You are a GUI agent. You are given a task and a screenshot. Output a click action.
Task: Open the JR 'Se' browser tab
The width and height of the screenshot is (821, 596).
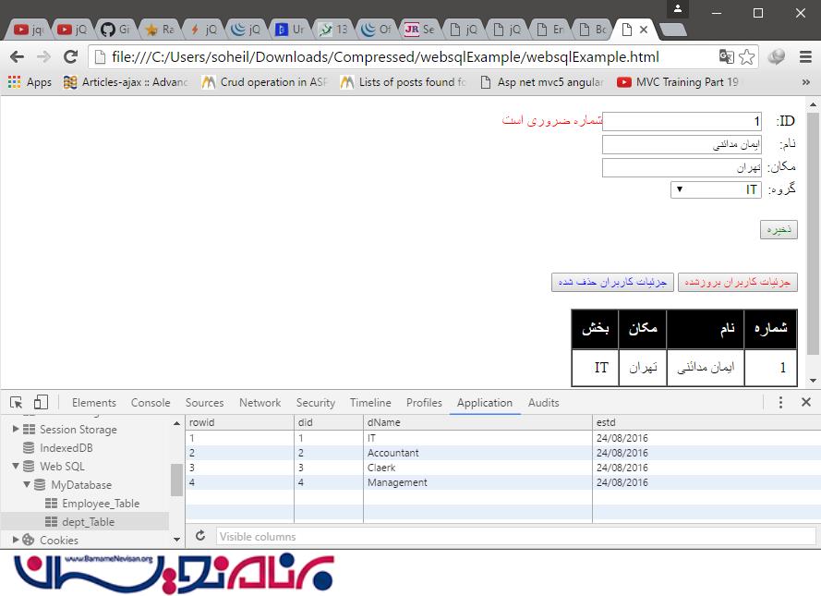420,30
